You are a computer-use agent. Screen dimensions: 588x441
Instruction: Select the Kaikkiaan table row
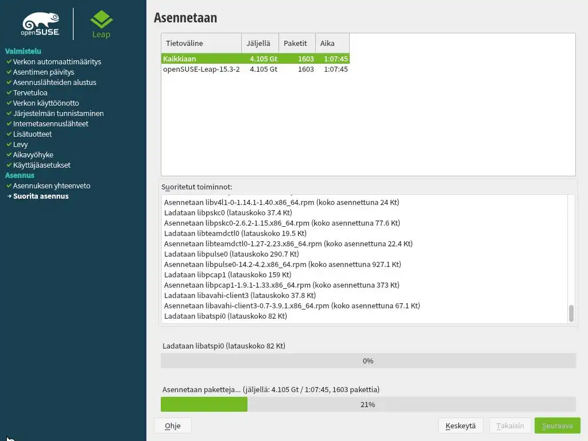point(256,59)
